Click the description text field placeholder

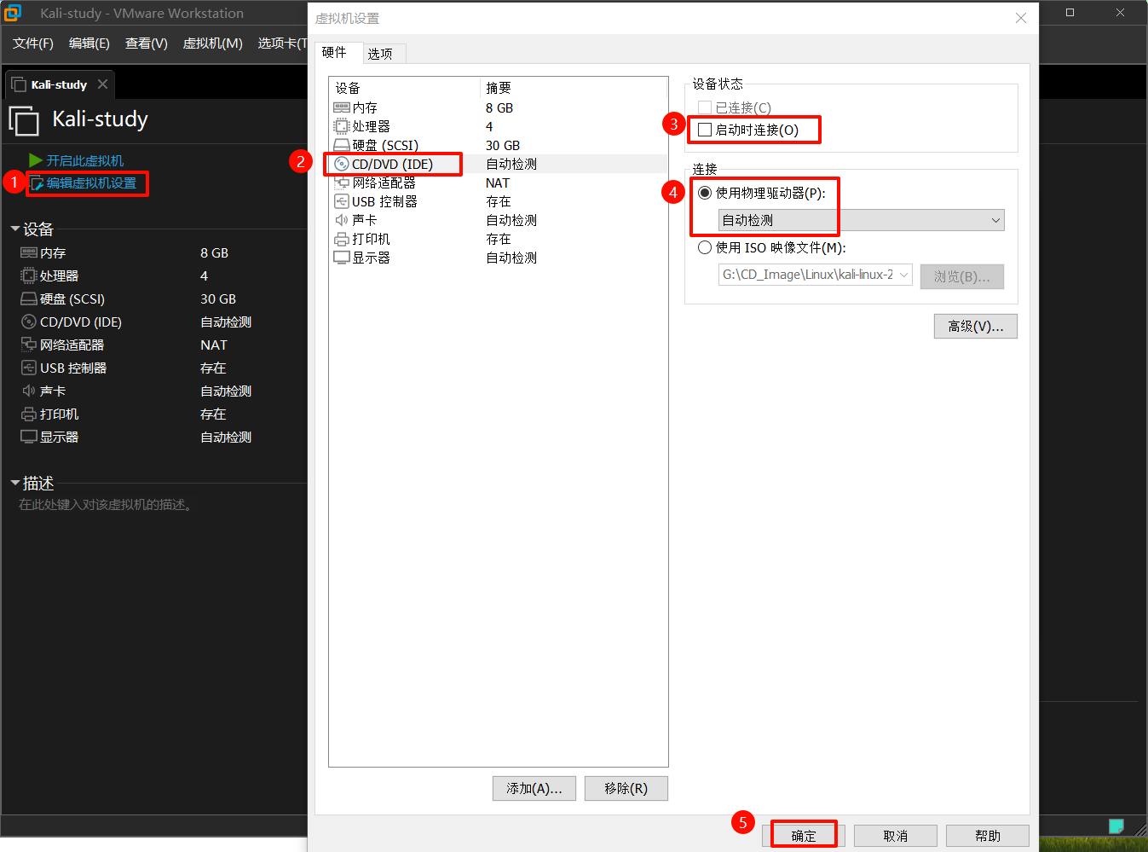coord(106,505)
